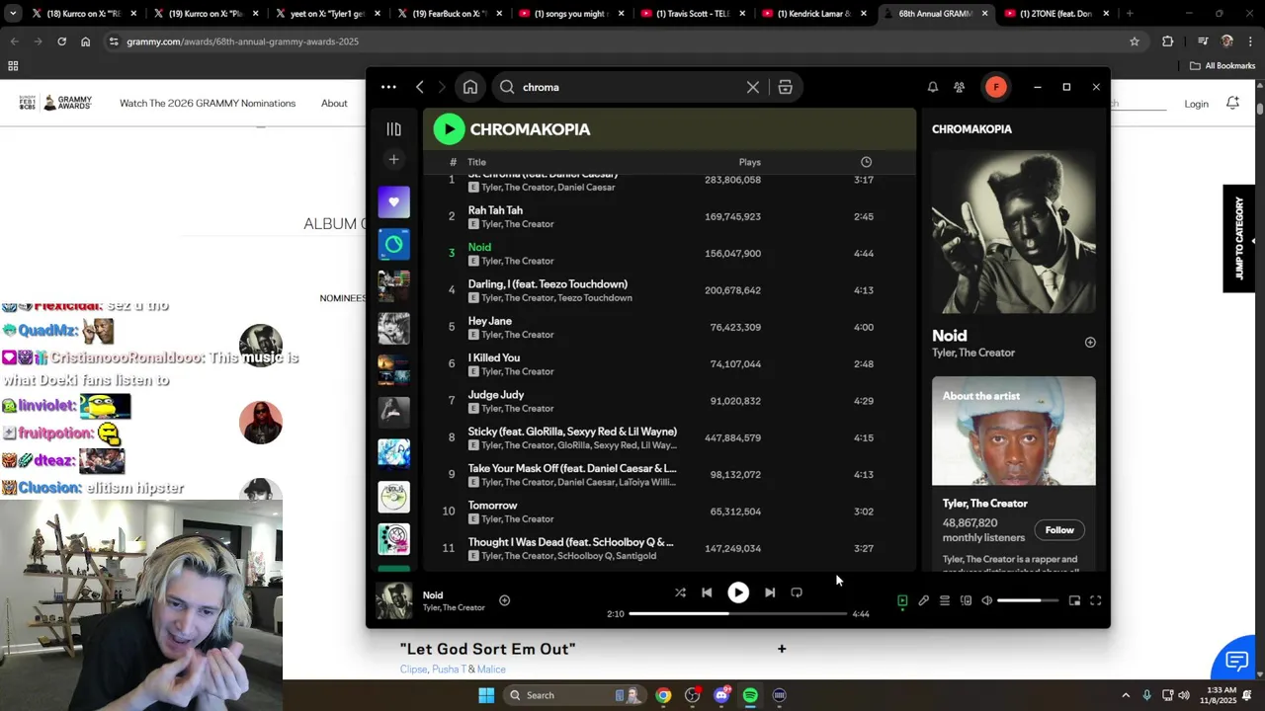The image size is (1265, 711).
Task: Open Watch The 2026 GRAMMY Nominations link
Action: point(208,103)
